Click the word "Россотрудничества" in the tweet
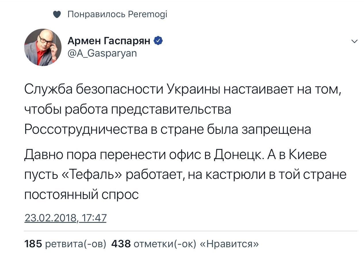The image size is (364, 255). pos(85,130)
